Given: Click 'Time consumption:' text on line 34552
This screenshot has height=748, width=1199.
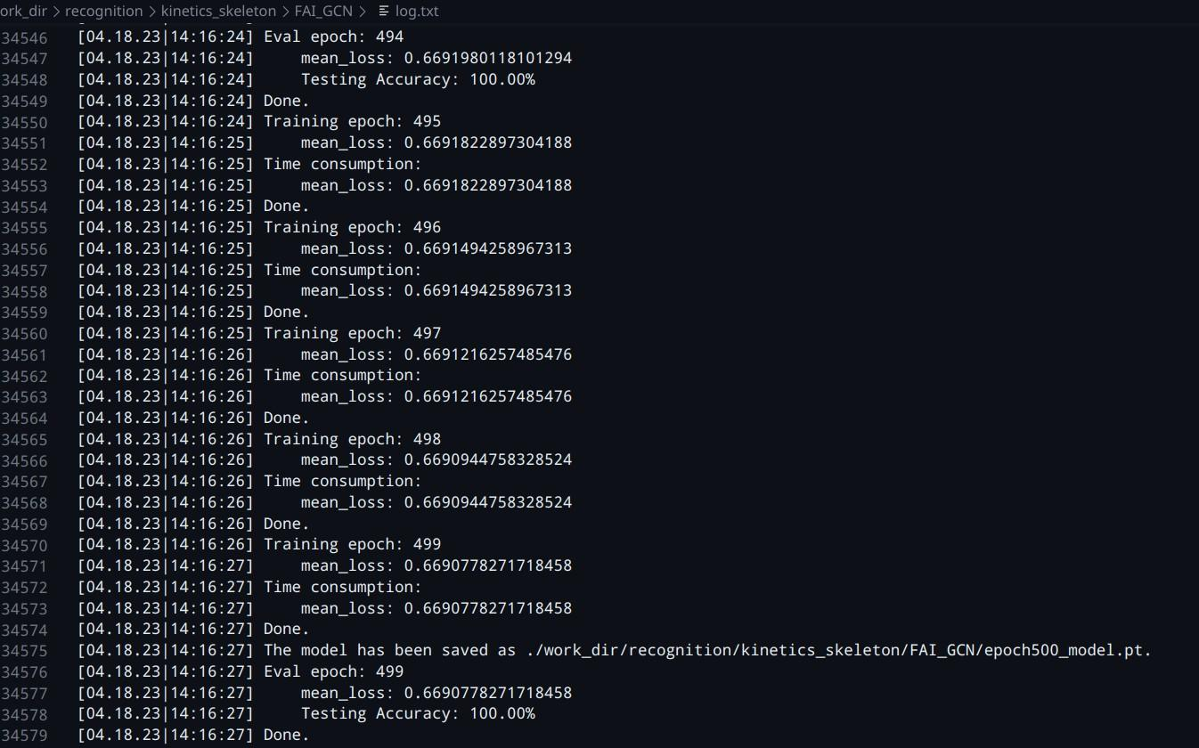Looking at the screenshot, I should coord(342,164).
